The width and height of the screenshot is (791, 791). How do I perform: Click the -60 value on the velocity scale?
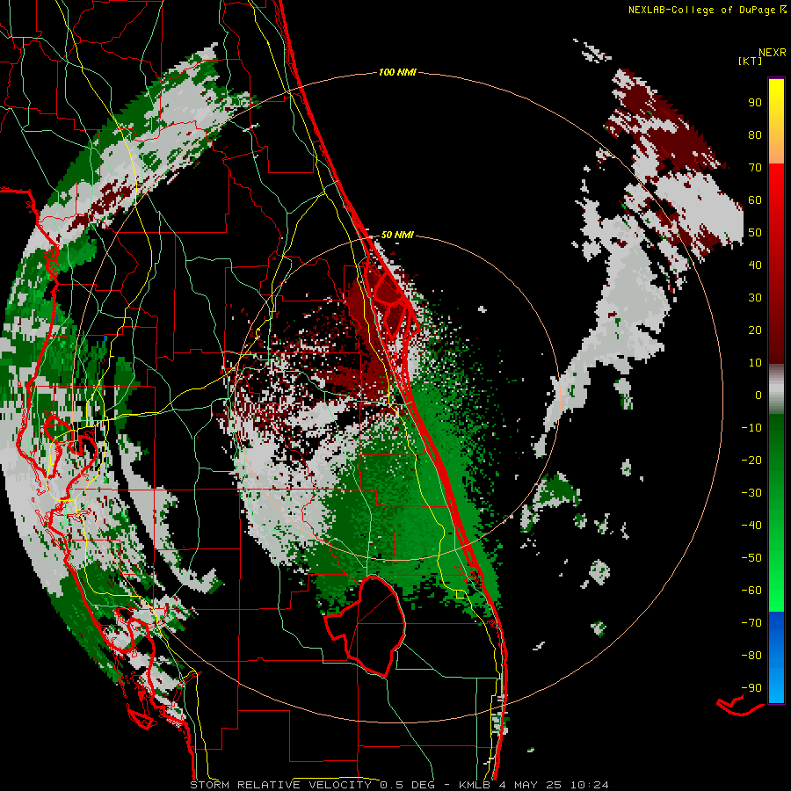point(751,591)
